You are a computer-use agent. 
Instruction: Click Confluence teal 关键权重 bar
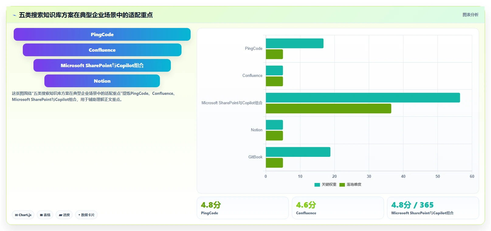click(275, 71)
